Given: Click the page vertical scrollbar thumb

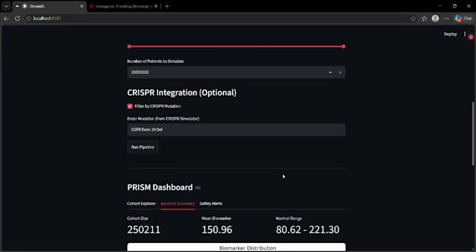Looking at the screenshot, I should [473, 133].
